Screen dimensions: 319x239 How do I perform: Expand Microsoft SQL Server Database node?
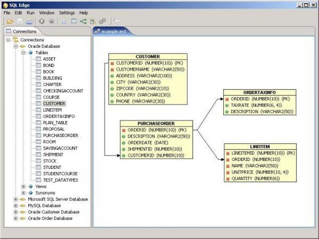point(15,199)
